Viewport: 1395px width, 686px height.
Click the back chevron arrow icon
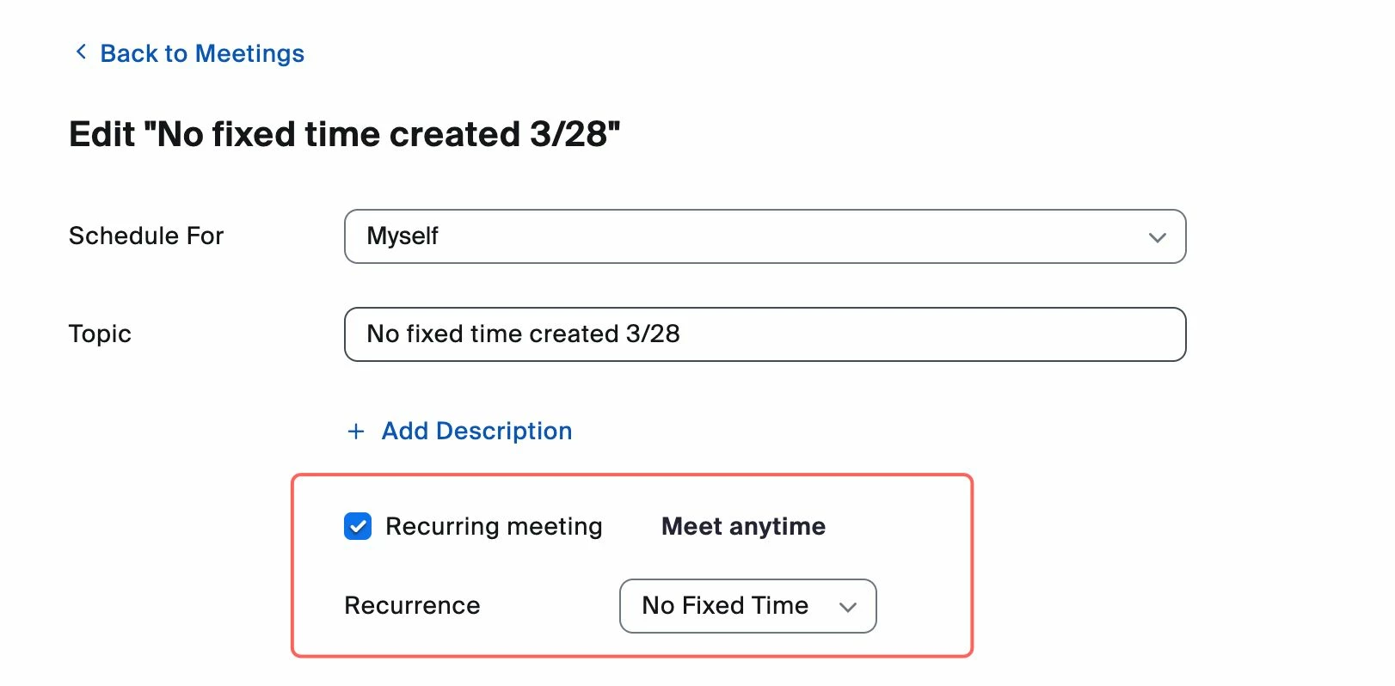tap(81, 52)
